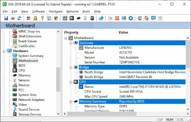Click the CPU chip toolbar icon
This screenshot has height=122, width=191.
(x=72, y=18)
